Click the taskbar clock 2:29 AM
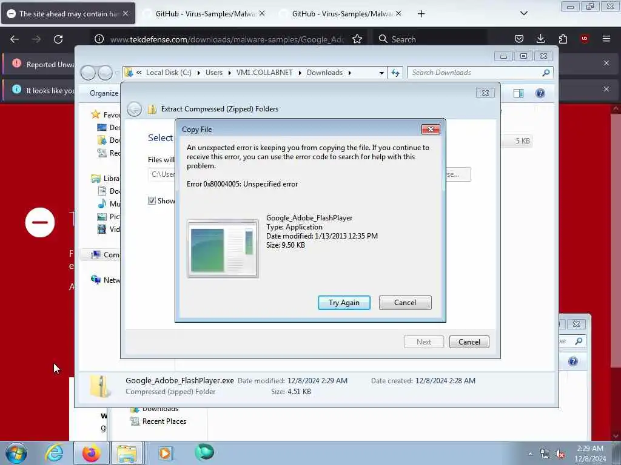Viewport: 621px width, 465px height. (590, 449)
